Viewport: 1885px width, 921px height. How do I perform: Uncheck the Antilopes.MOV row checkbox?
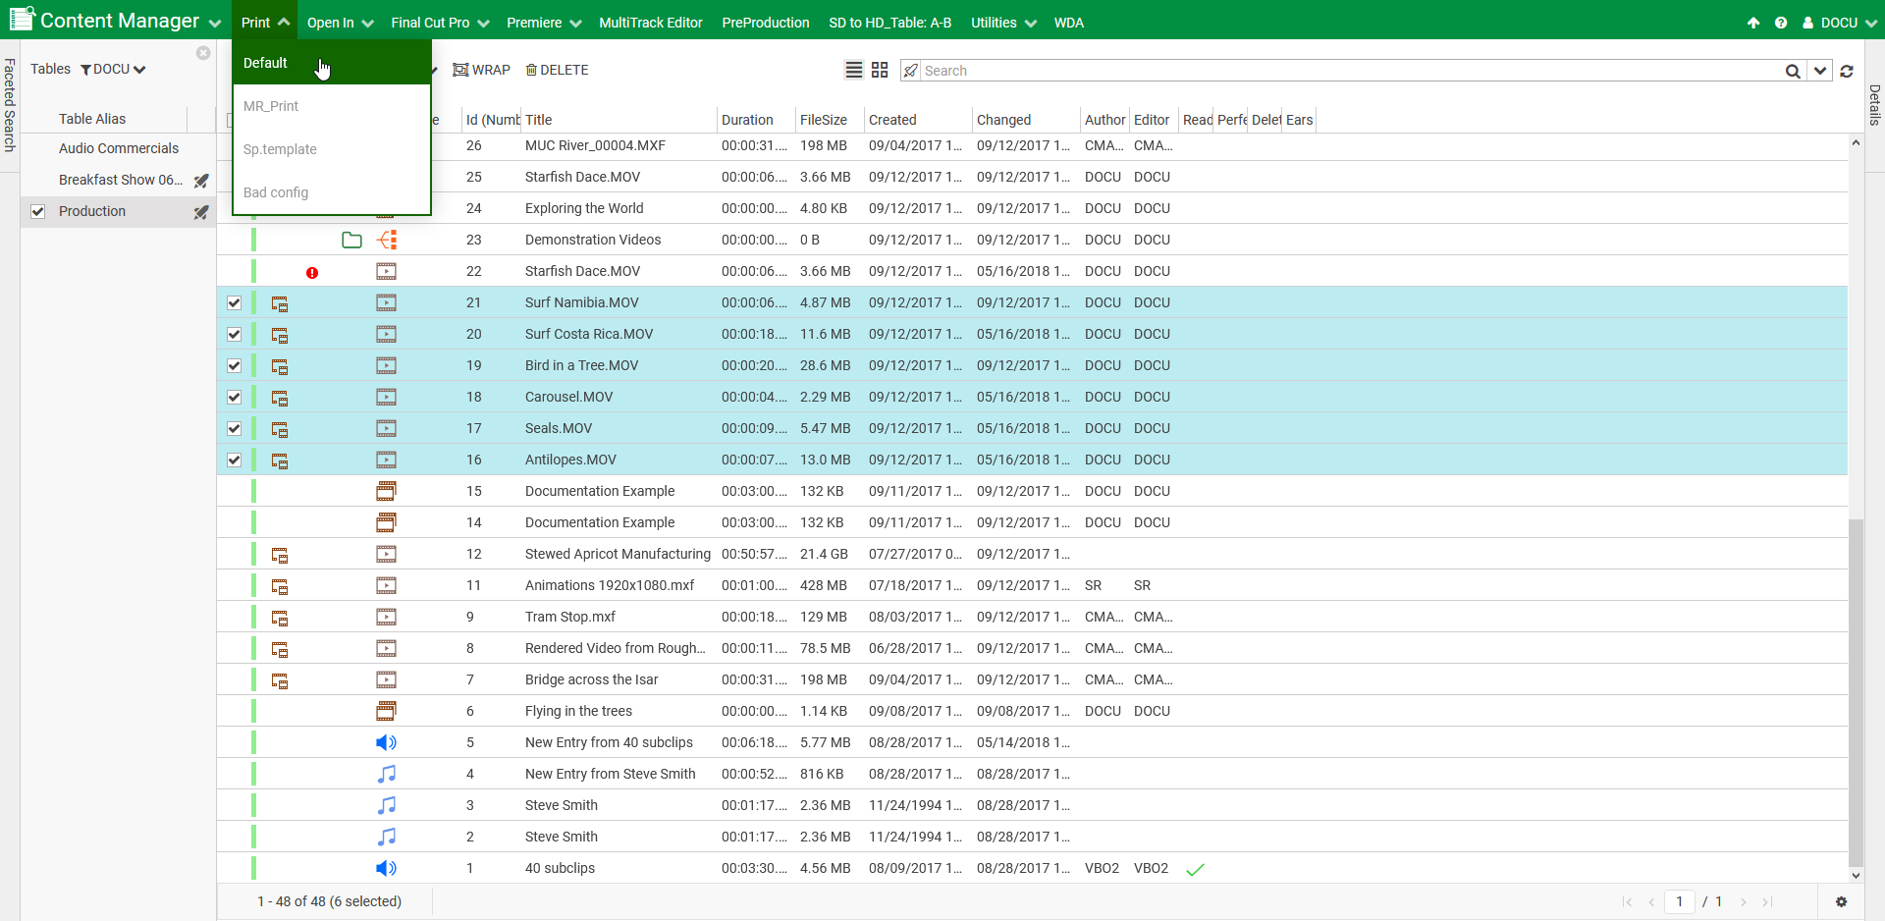234,460
